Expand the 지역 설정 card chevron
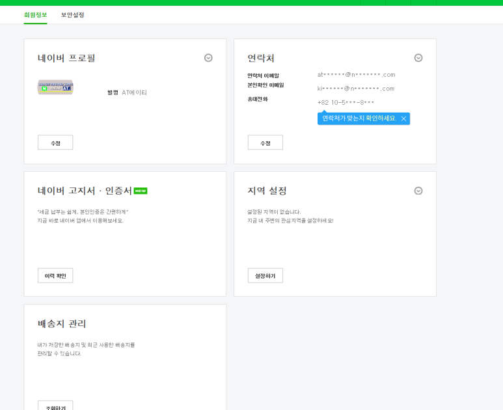 pyautogui.click(x=418, y=191)
